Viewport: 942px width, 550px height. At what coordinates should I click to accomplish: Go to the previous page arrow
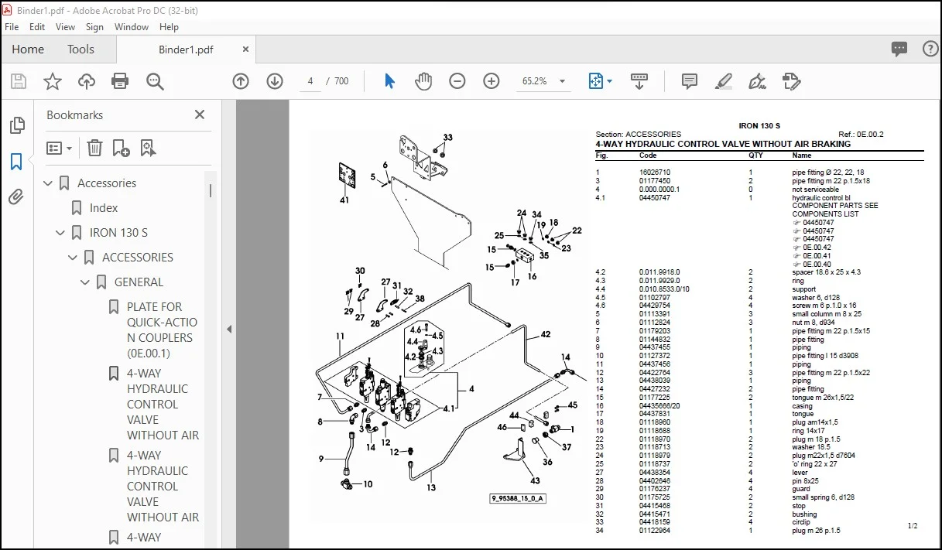point(241,81)
